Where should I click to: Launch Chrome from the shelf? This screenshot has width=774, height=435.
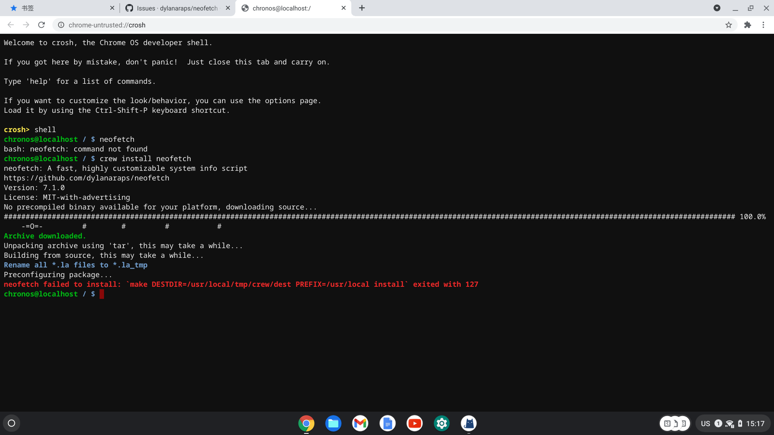[306, 423]
